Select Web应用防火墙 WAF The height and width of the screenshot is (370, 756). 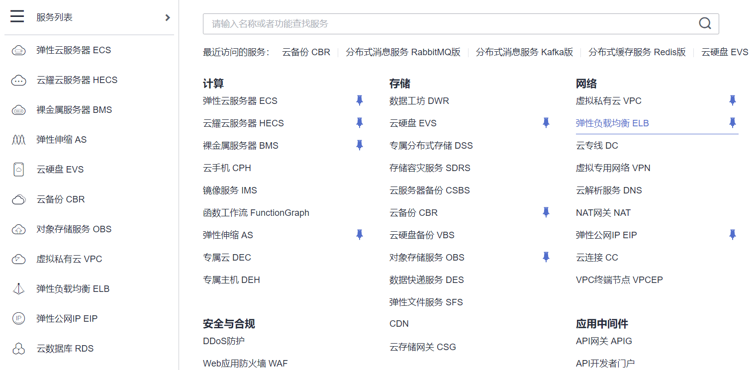coord(245,364)
